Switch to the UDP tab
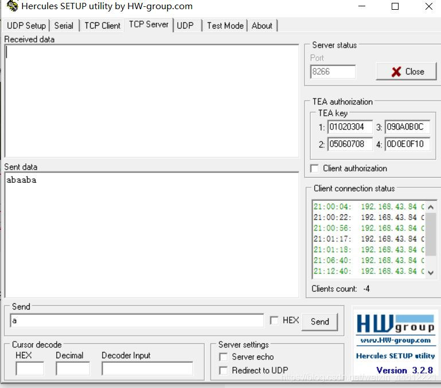The image size is (441, 388). 185,26
